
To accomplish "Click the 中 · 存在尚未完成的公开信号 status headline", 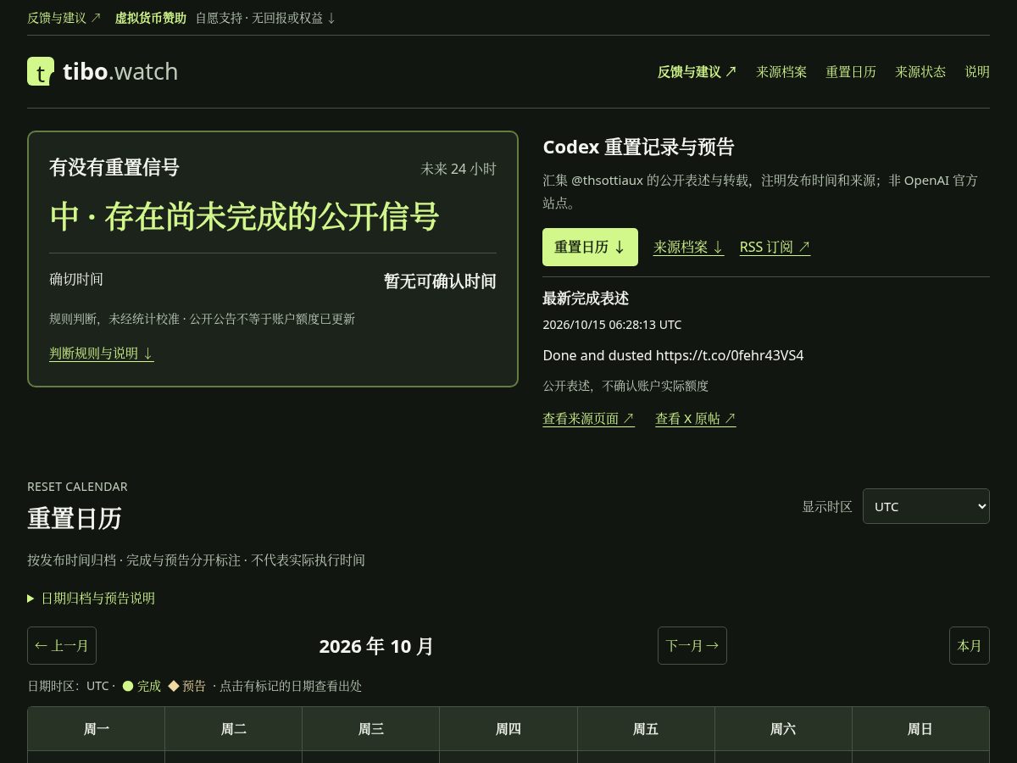I will (244, 216).
